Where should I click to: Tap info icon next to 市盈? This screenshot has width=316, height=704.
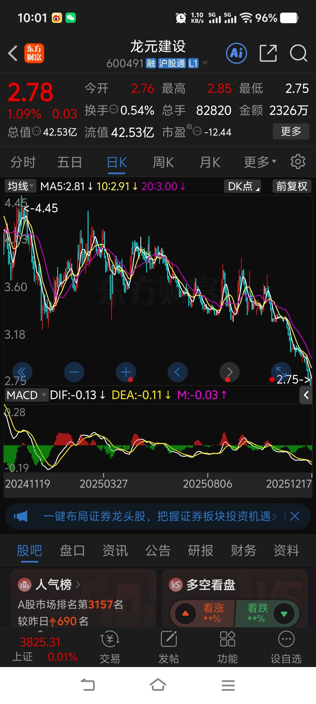(197, 131)
